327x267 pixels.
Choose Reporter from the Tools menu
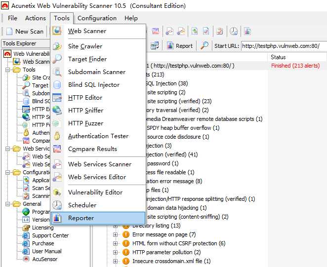click(98, 218)
